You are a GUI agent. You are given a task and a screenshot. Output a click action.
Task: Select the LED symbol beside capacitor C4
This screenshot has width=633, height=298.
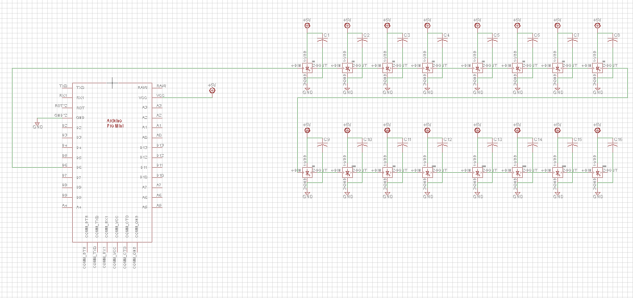(x=427, y=69)
